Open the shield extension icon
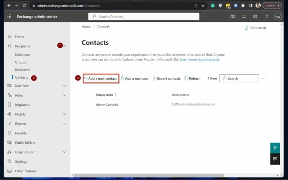288x180 pixels. (x=220, y=6)
